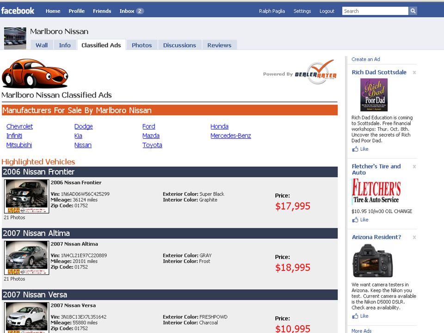
Task: Open the Fletcher's Tire and Auto ad title
Action: point(376,169)
